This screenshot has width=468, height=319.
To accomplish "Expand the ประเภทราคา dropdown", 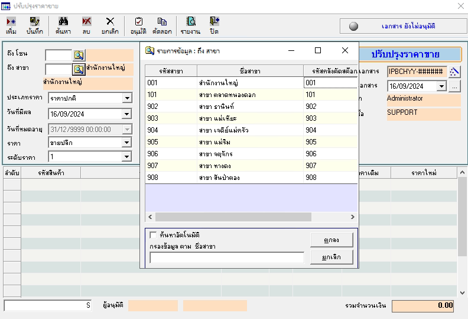I will pyautogui.click(x=126, y=98).
